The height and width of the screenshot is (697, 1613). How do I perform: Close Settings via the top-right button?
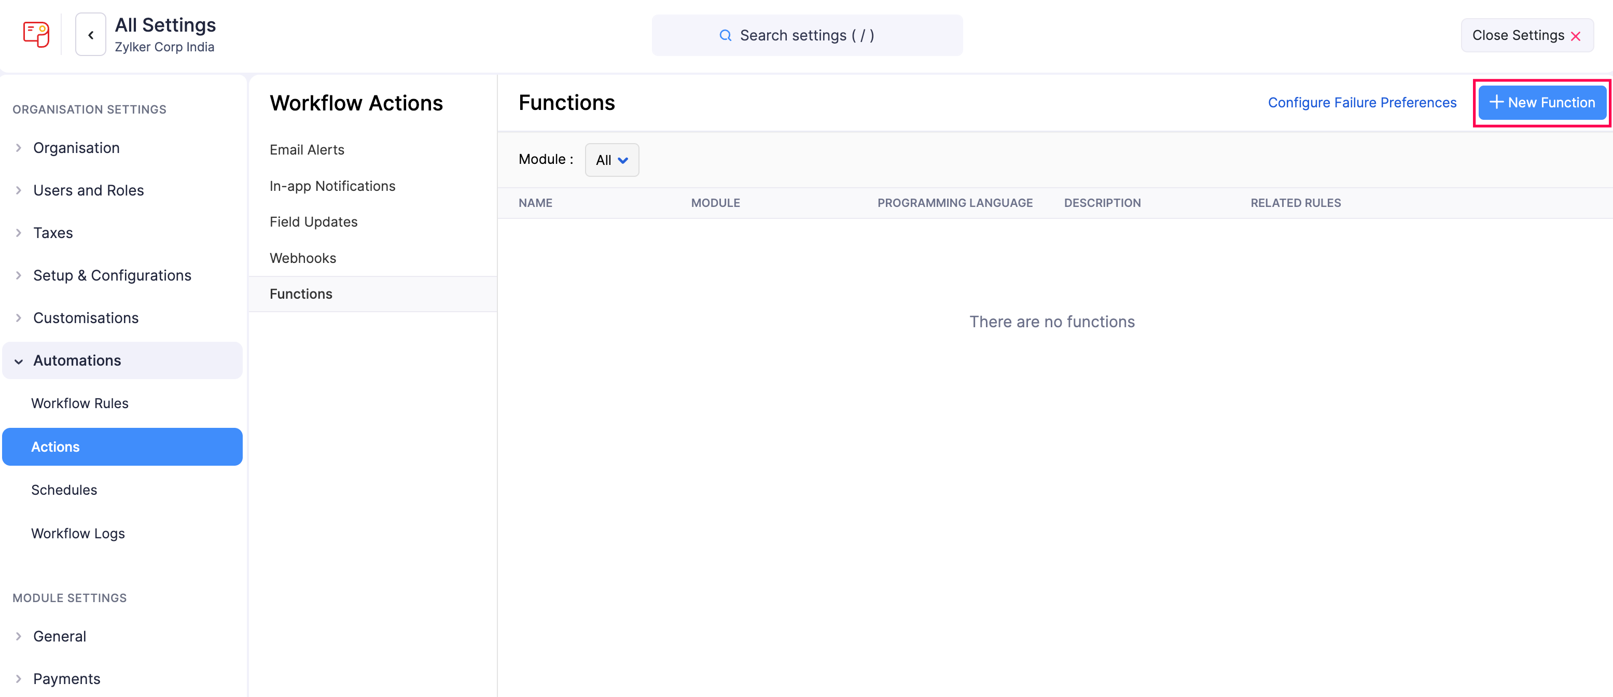click(x=1527, y=36)
